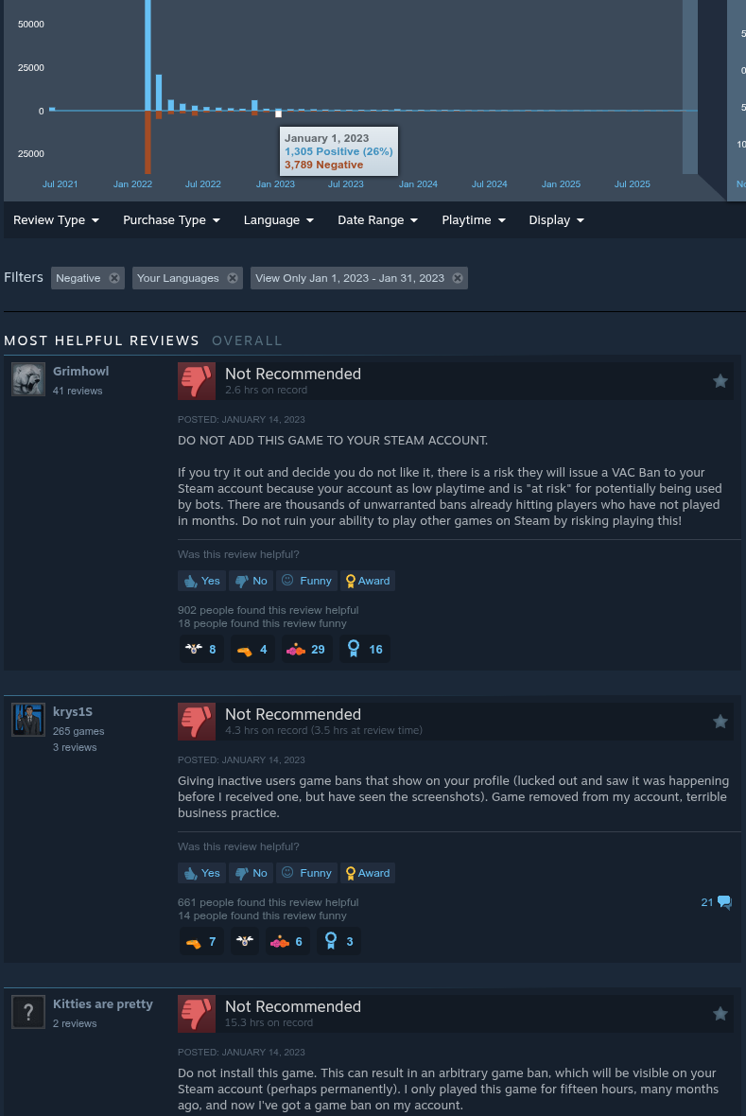The width and height of the screenshot is (746, 1116).
Task: Expand the Purchase Type dropdown
Action: [x=171, y=220]
